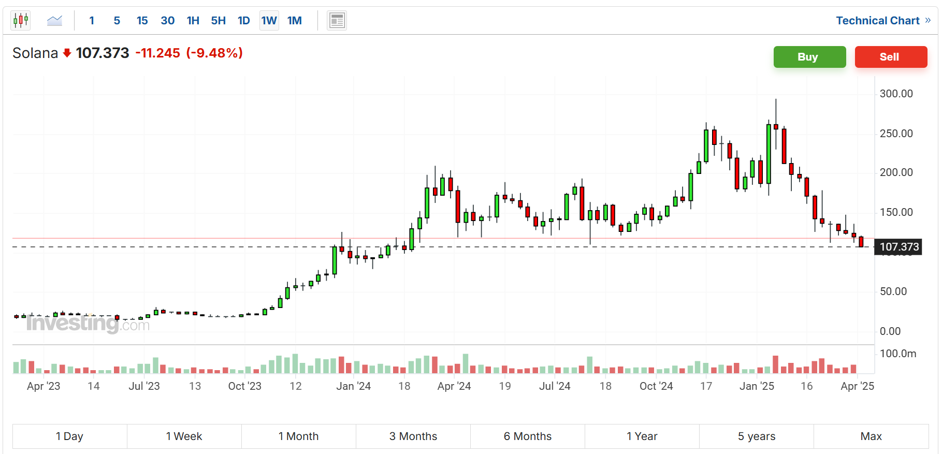The height and width of the screenshot is (454, 942).
Task: Click the Jul '24 date label
Action: (x=555, y=386)
